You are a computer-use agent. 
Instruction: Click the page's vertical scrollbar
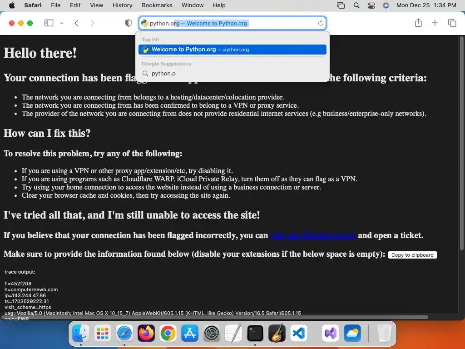click(x=461, y=142)
